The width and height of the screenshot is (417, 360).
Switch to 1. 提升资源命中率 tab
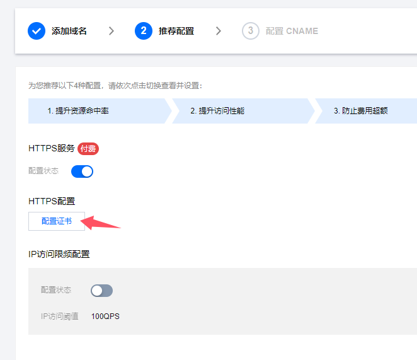coord(78,111)
